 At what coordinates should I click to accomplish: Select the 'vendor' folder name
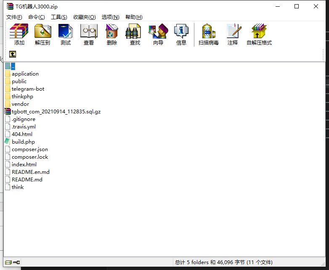coord(20,104)
